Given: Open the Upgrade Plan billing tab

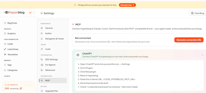Looking at the screenshot, I should pos(53,91).
